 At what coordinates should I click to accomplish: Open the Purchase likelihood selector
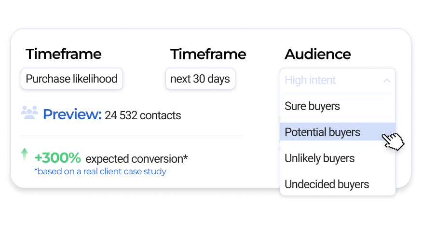point(72,79)
